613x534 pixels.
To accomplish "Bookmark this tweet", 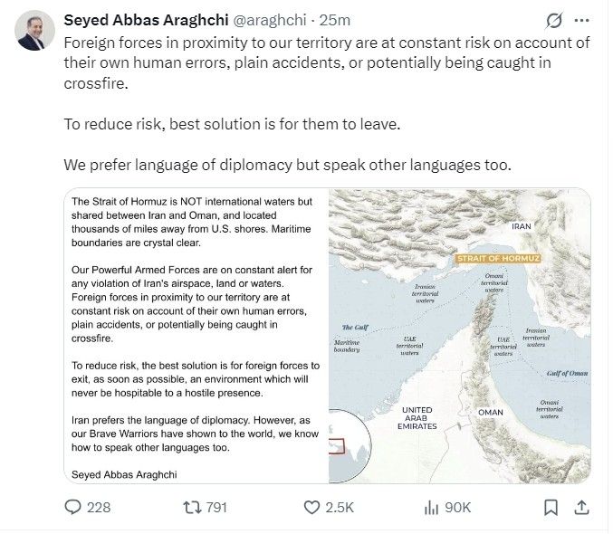I will pyautogui.click(x=551, y=508).
